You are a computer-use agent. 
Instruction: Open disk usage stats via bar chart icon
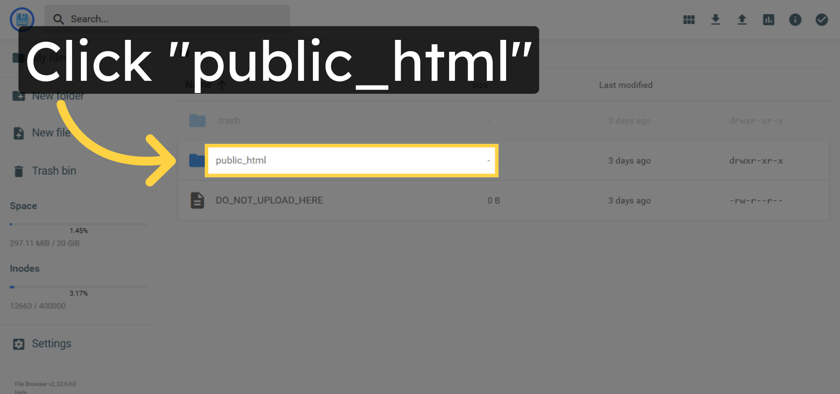coord(768,20)
